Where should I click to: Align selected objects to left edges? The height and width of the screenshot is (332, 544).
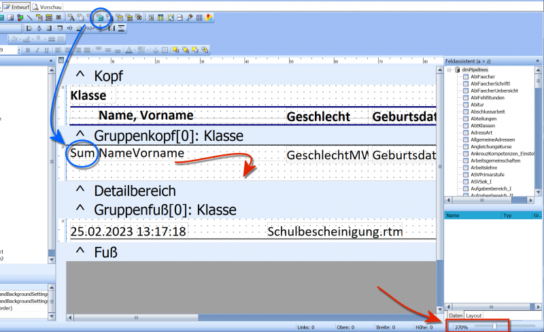coord(29,28)
